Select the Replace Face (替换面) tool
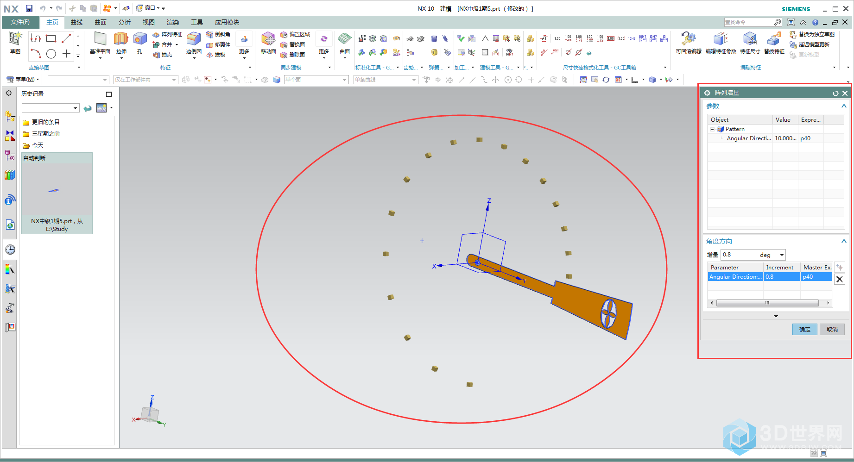 click(292, 45)
